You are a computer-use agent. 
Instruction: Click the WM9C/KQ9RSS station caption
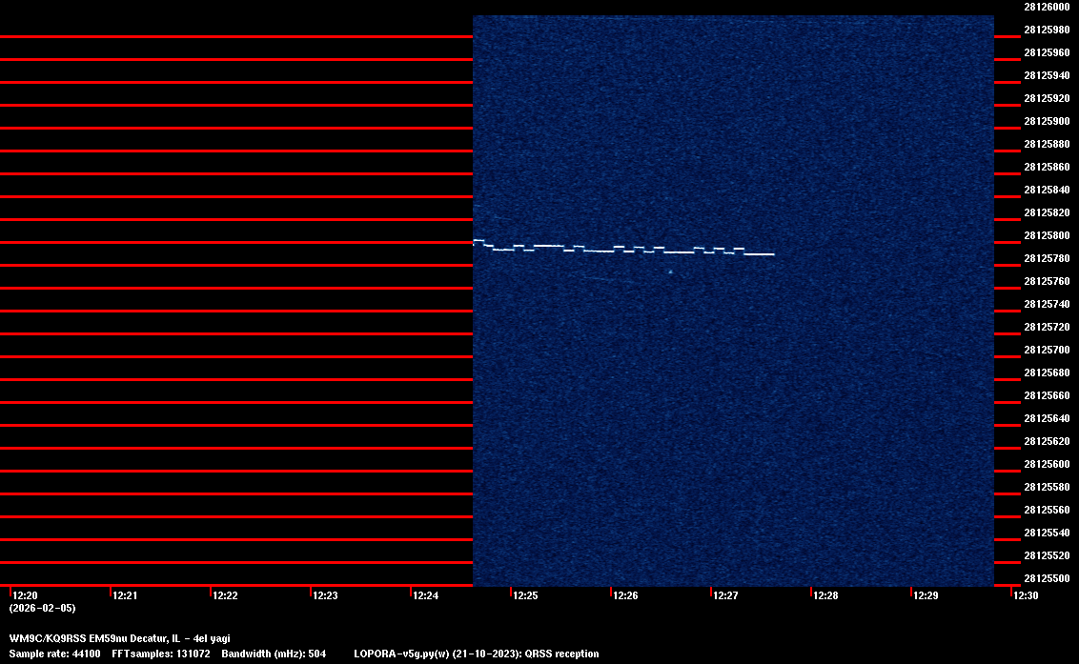119,638
